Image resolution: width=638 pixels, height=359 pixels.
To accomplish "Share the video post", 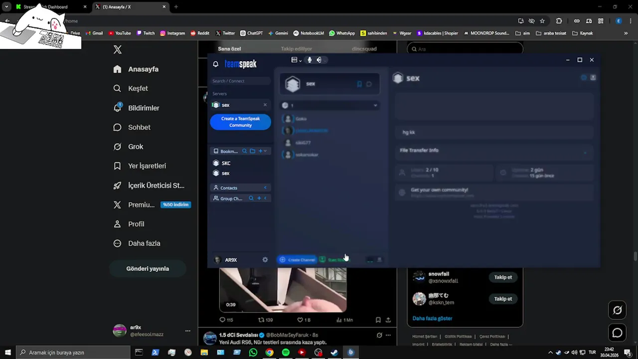I will click(x=388, y=320).
